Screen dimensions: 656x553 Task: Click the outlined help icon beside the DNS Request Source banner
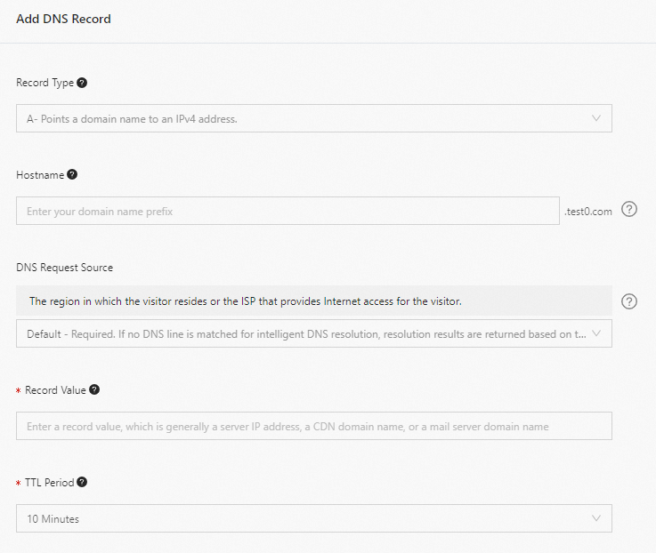pyautogui.click(x=629, y=301)
